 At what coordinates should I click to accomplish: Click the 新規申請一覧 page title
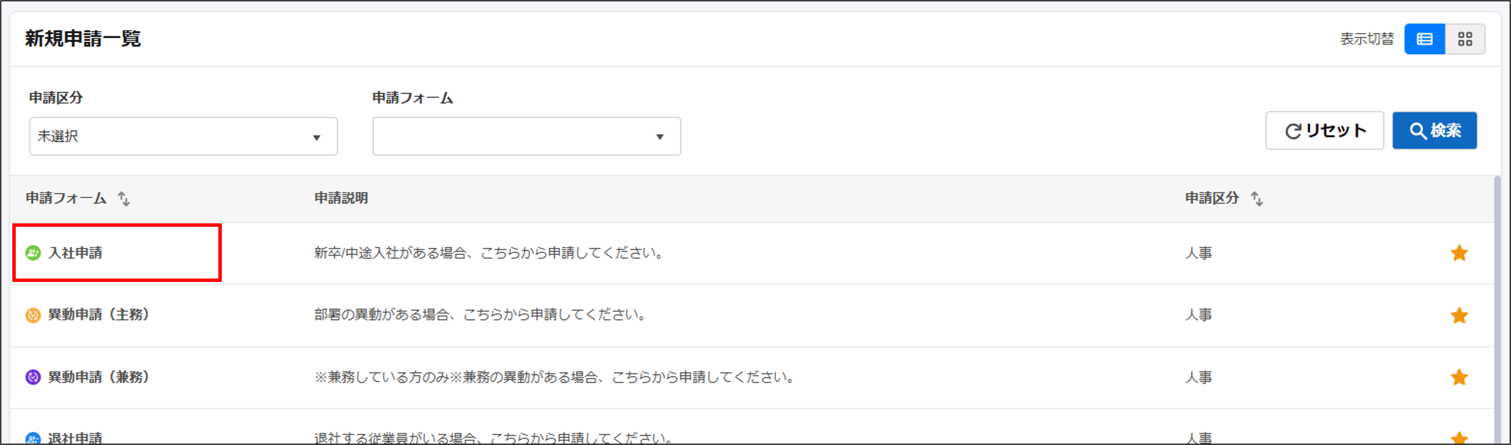[83, 39]
